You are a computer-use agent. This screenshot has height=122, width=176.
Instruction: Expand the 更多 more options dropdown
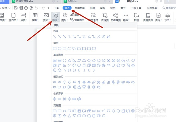[x=129, y=20]
